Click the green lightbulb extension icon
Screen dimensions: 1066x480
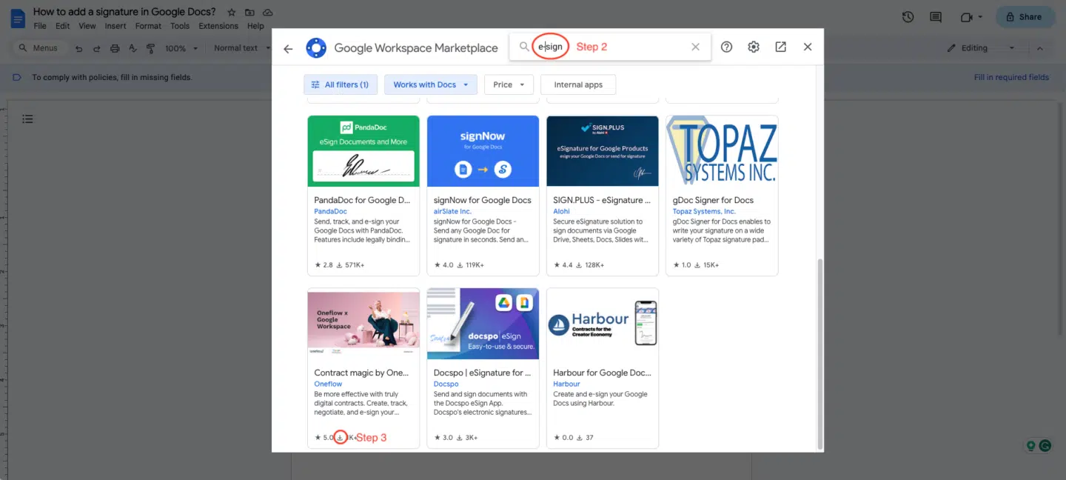coord(1030,446)
